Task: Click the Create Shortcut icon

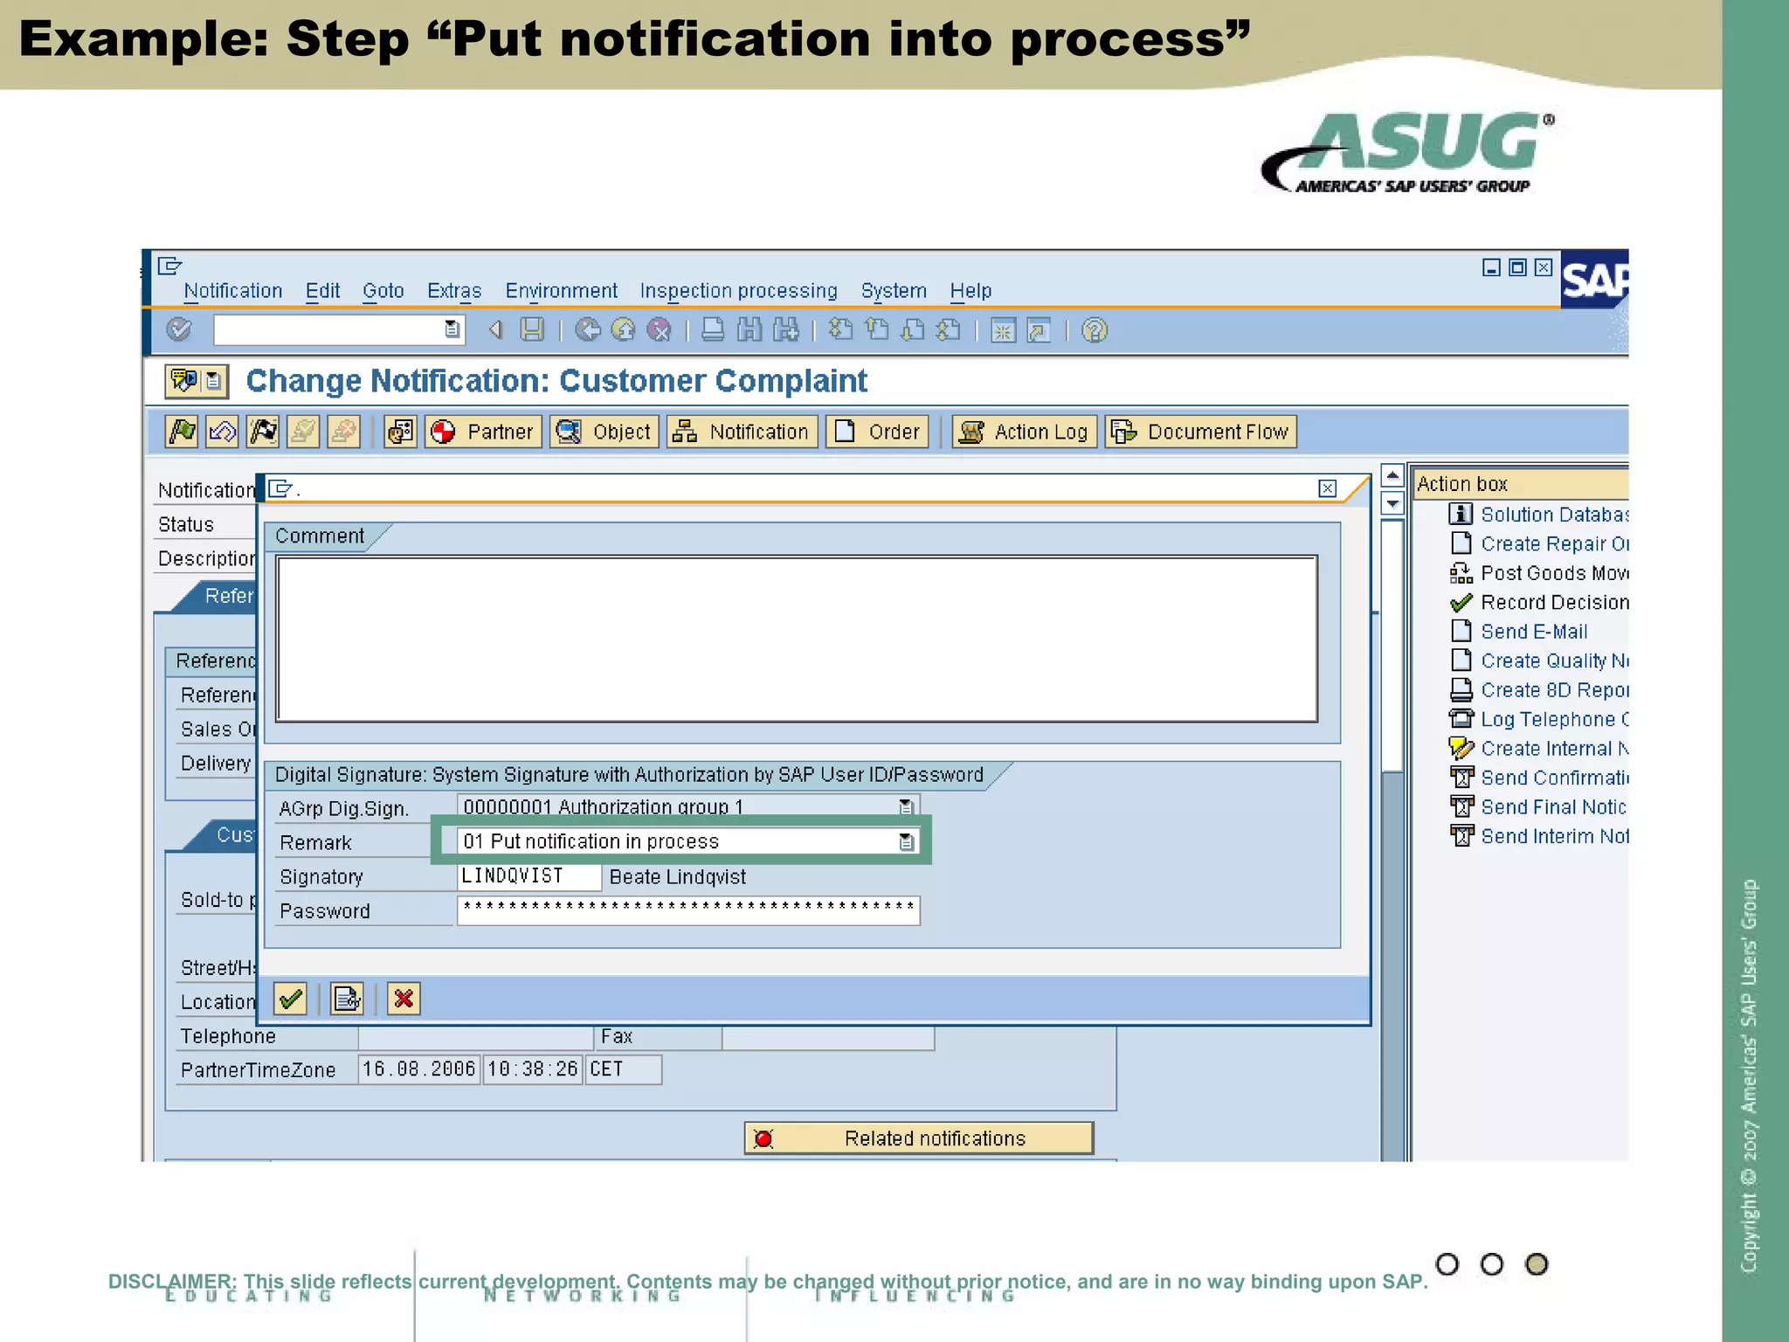Action: [1039, 330]
